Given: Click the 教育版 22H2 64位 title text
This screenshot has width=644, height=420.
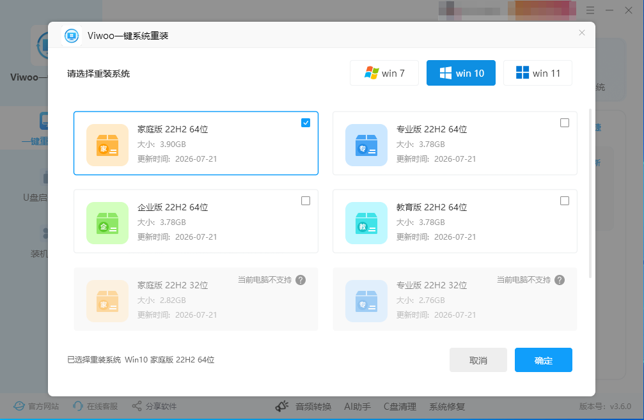Looking at the screenshot, I should click(432, 207).
